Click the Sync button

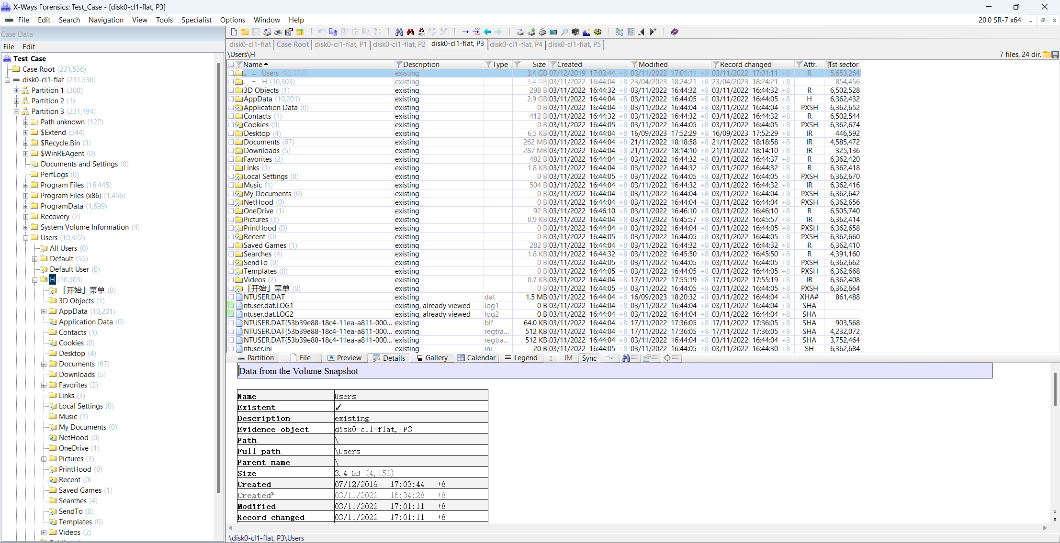(589, 358)
